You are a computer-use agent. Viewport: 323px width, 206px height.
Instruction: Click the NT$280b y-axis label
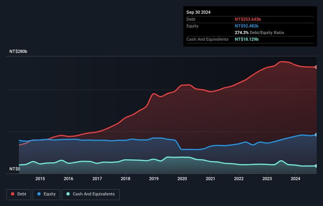pos(18,51)
